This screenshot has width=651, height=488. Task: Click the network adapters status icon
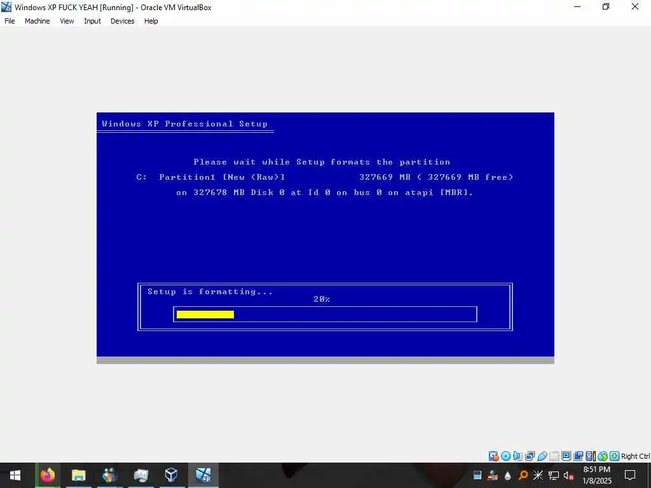click(x=530, y=456)
